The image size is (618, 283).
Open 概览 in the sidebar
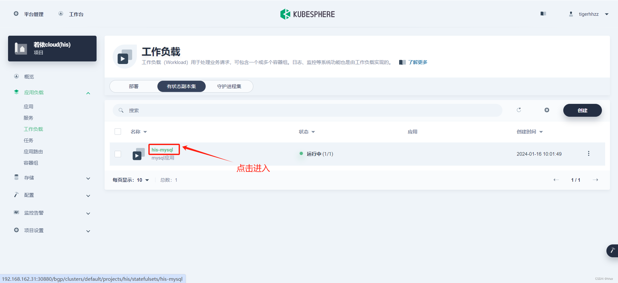[29, 77]
